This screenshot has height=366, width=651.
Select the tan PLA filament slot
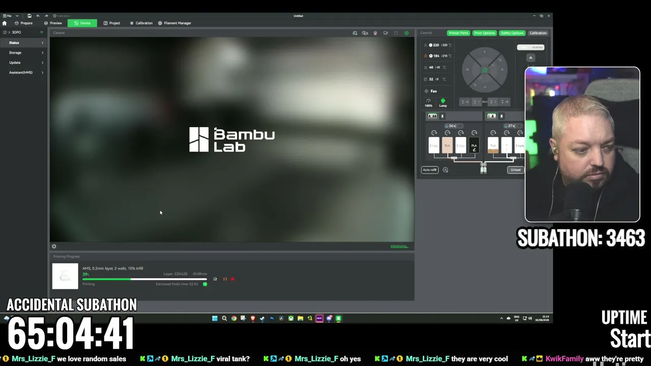pyautogui.click(x=447, y=145)
